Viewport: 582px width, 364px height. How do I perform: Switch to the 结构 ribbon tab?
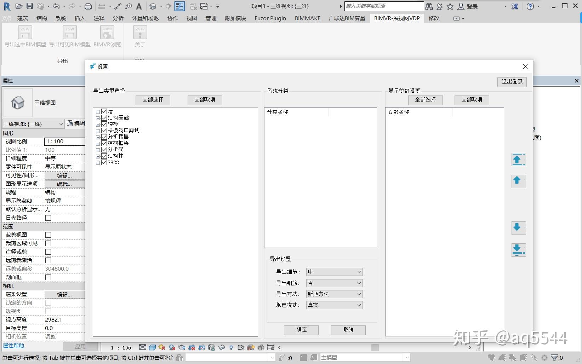42,18
